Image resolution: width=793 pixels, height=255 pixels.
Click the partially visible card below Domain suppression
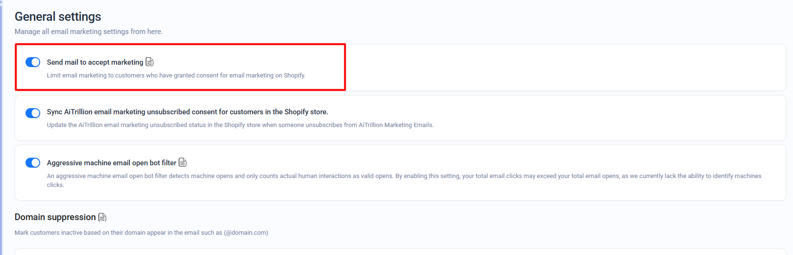tap(400, 252)
